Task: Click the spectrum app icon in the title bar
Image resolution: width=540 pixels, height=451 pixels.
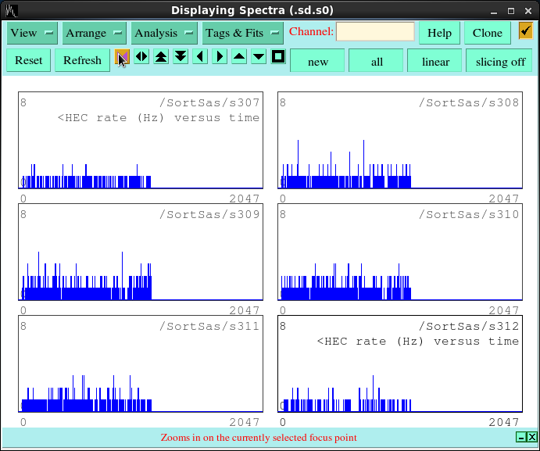Action: coord(12,11)
